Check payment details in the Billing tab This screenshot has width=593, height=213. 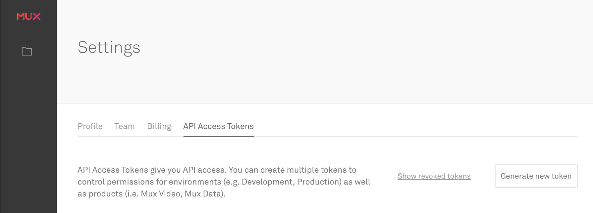159,126
